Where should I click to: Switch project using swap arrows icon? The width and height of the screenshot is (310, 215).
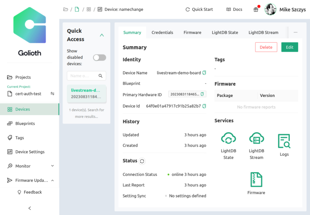pyautogui.click(x=52, y=93)
